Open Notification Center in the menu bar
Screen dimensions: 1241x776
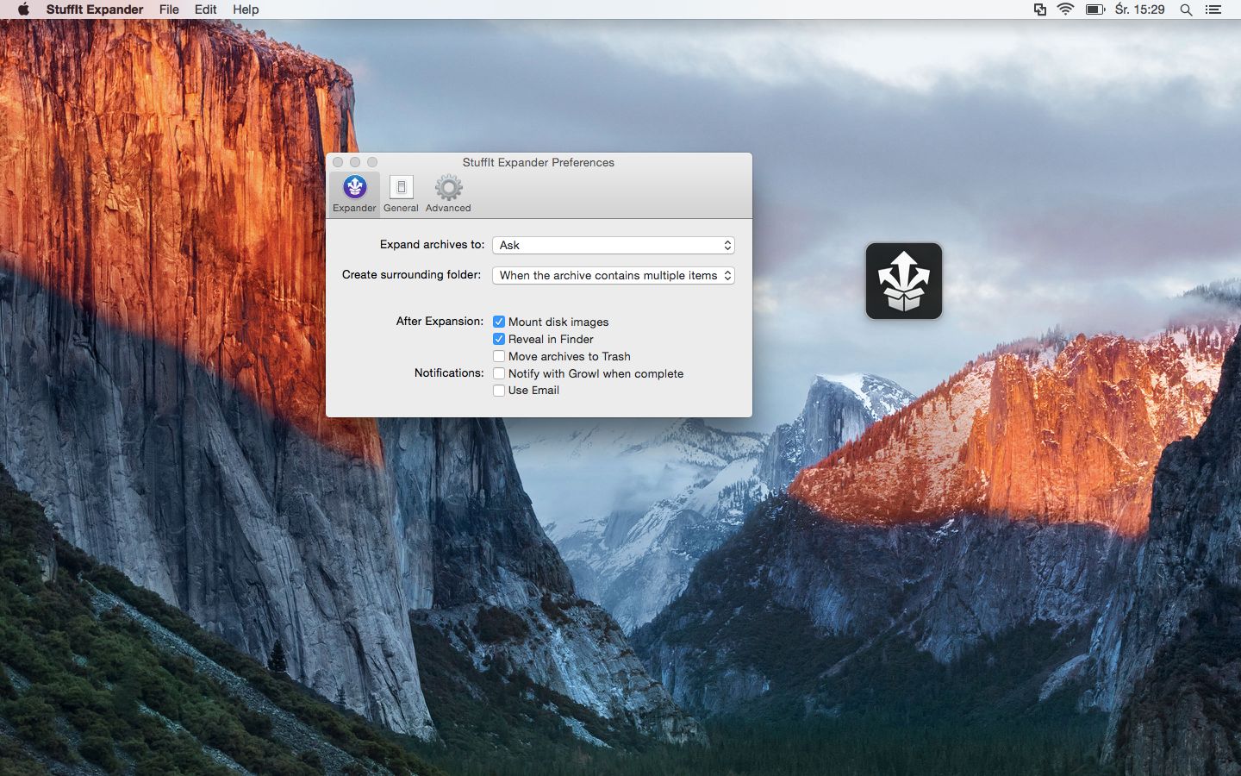1213,9
